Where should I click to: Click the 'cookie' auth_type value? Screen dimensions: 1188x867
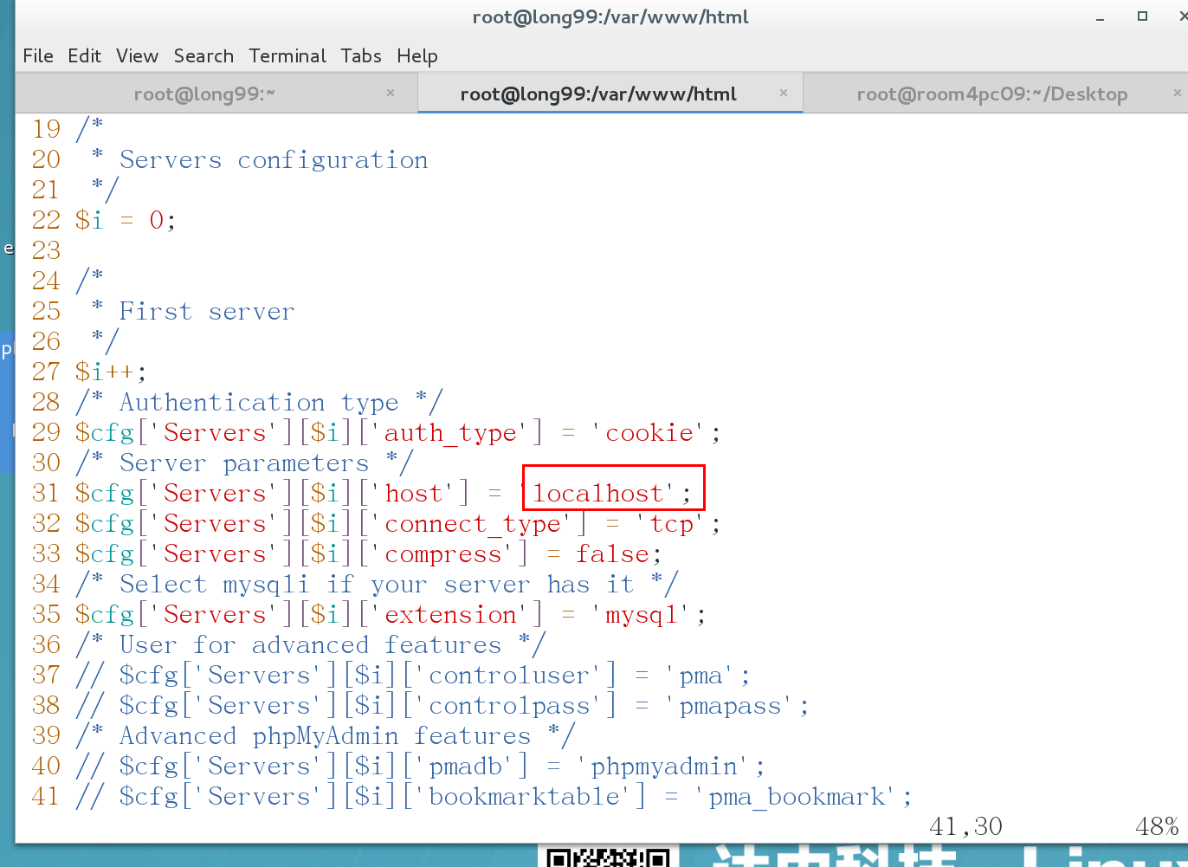click(649, 432)
